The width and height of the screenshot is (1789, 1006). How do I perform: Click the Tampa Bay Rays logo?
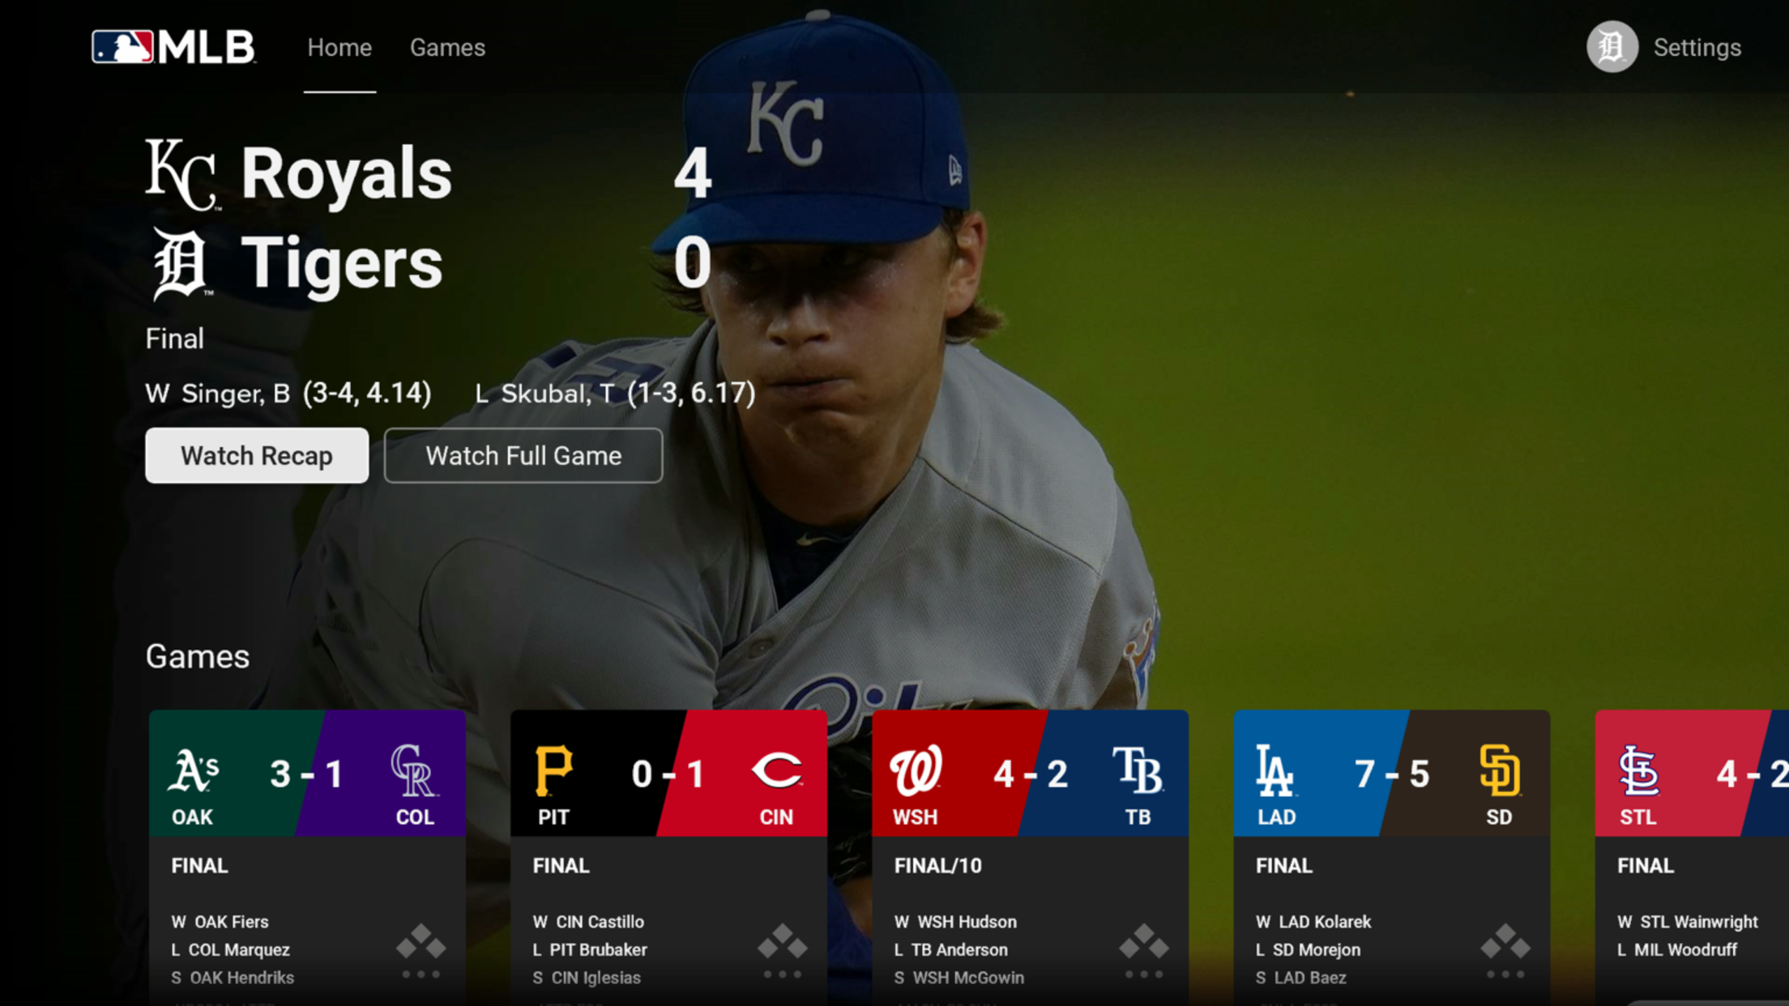1138,770
